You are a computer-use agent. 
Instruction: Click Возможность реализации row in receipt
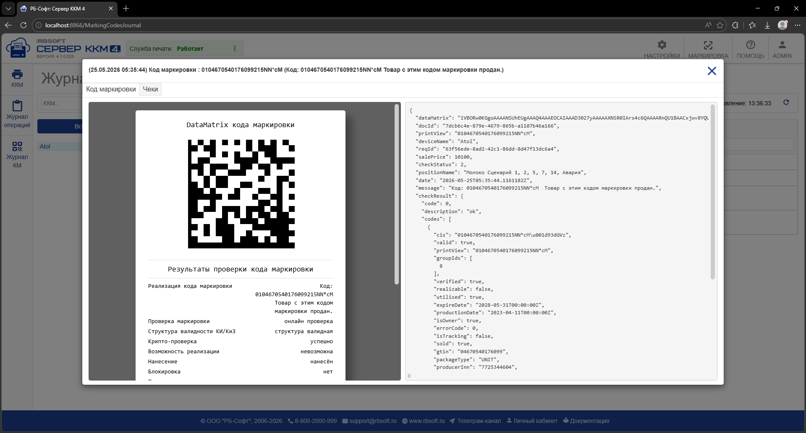[x=241, y=352]
